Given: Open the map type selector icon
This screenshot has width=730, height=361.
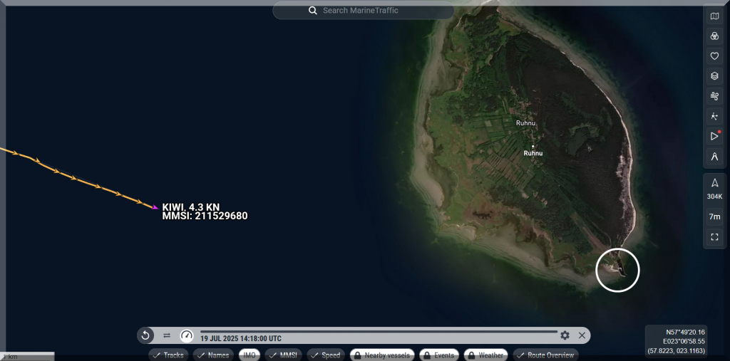Looking at the screenshot, I should click(x=714, y=16).
